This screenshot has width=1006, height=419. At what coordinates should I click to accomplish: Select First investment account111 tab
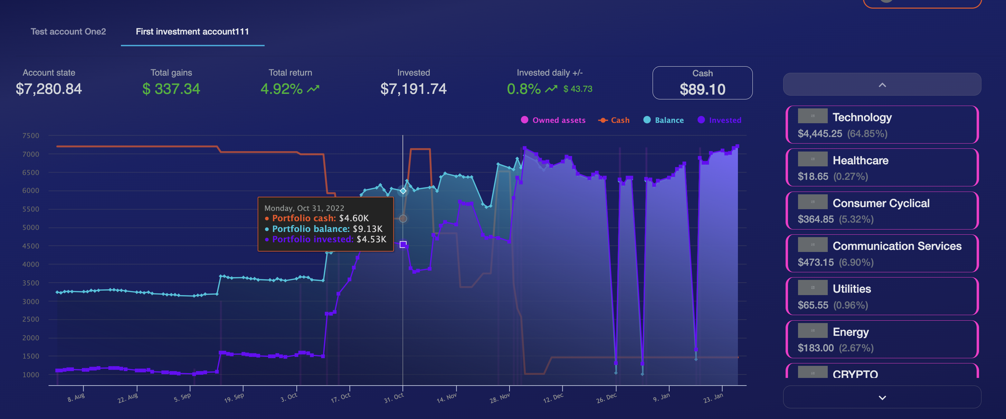192,32
